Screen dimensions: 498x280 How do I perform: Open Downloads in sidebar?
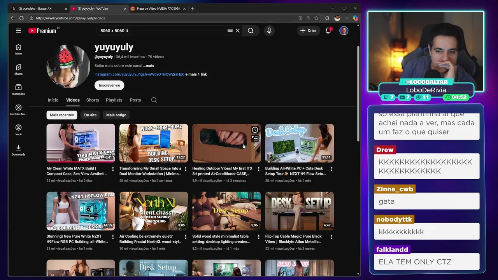[x=18, y=150]
